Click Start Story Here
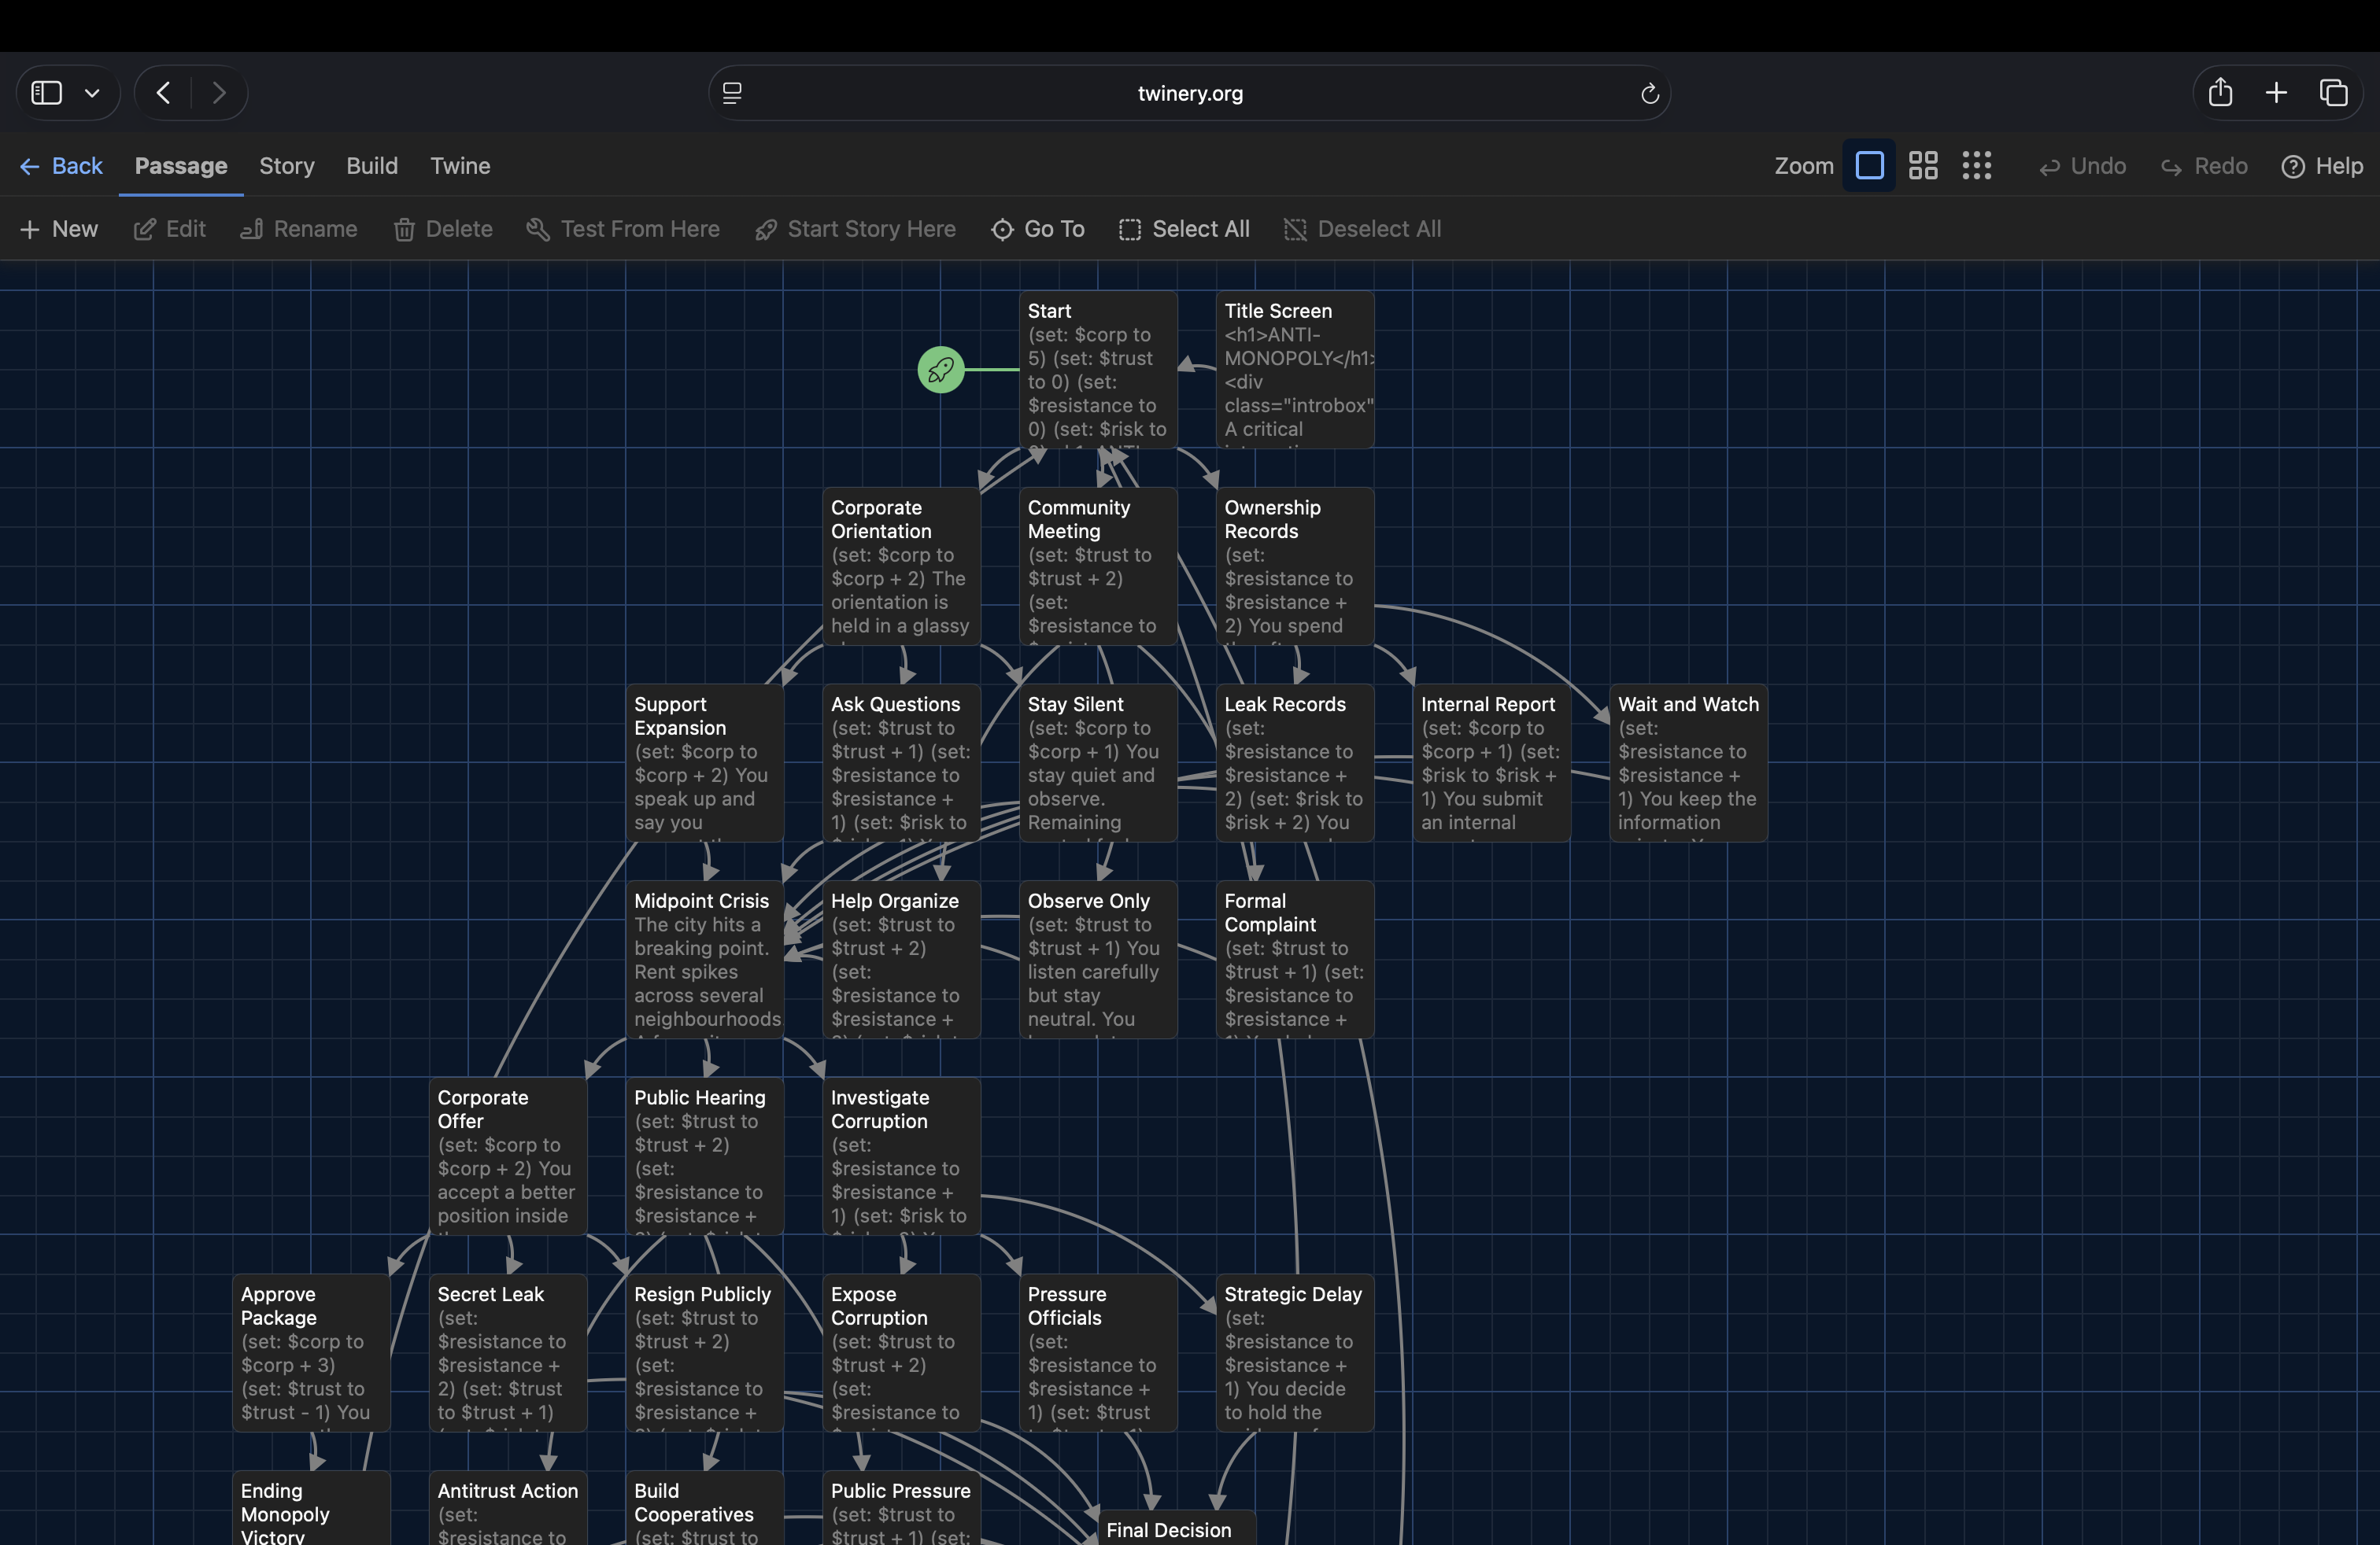The height and width of the screenshot is (1545, 2380). point(855,229)
